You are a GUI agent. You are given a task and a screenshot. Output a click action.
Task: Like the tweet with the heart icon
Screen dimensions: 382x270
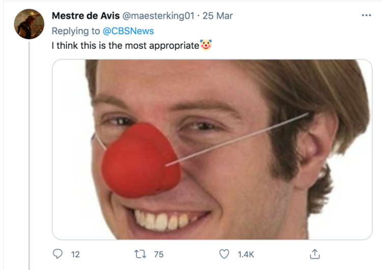click(x=224, y=254)
